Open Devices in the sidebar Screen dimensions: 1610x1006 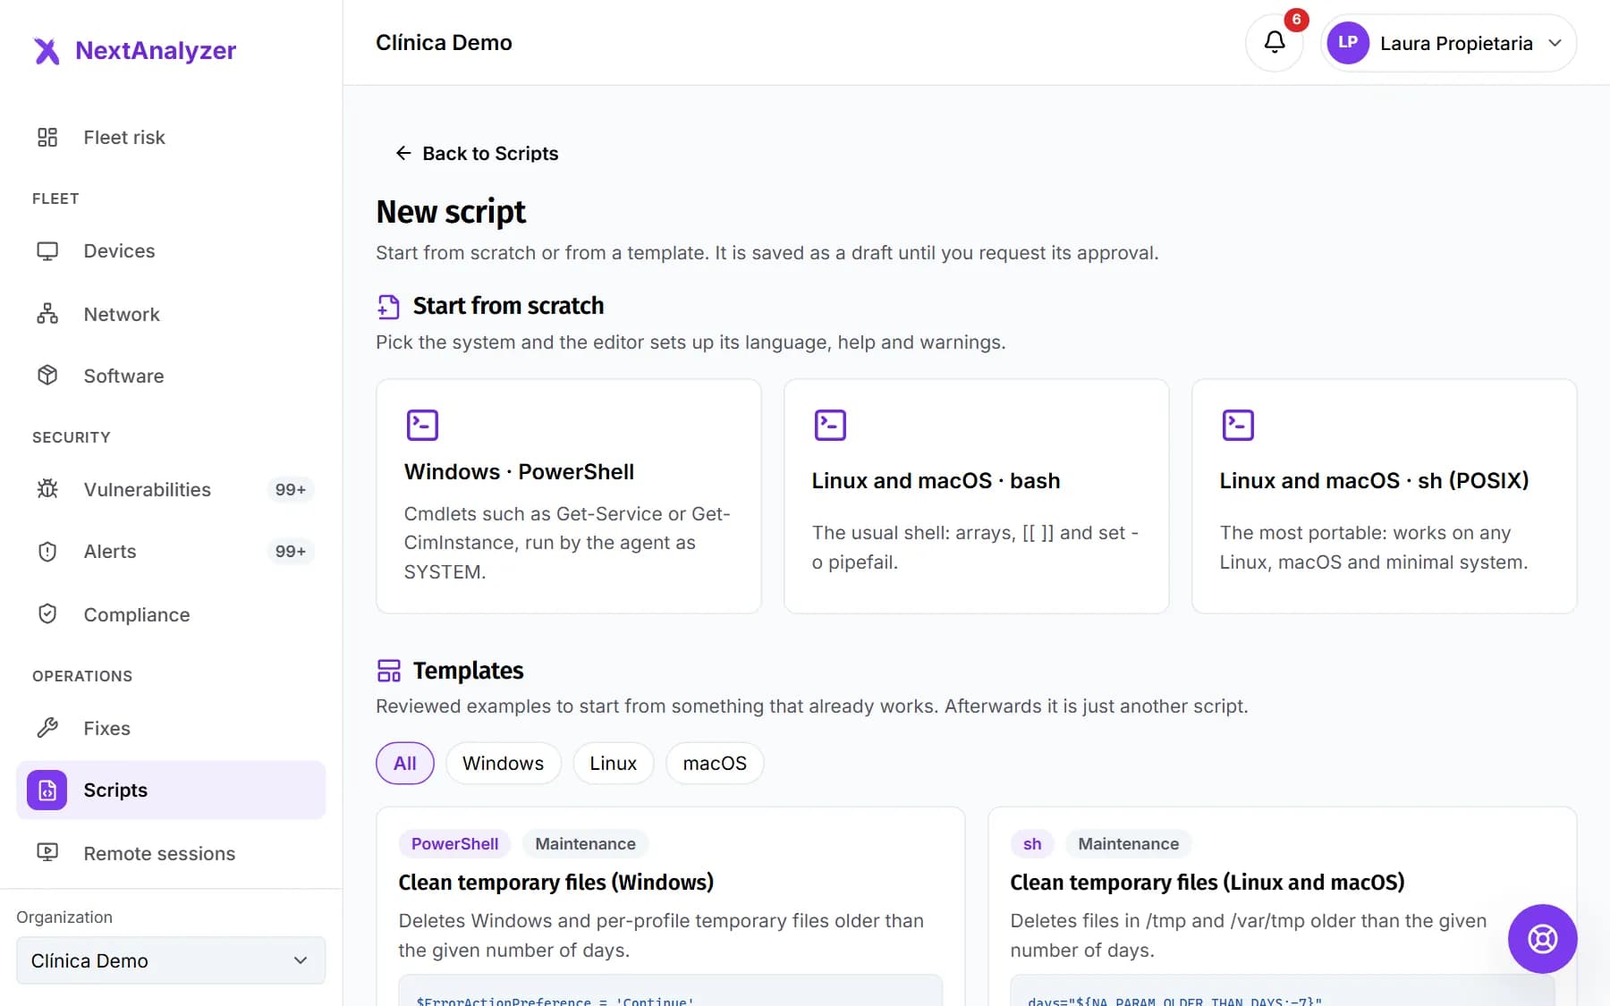point(171,251)
